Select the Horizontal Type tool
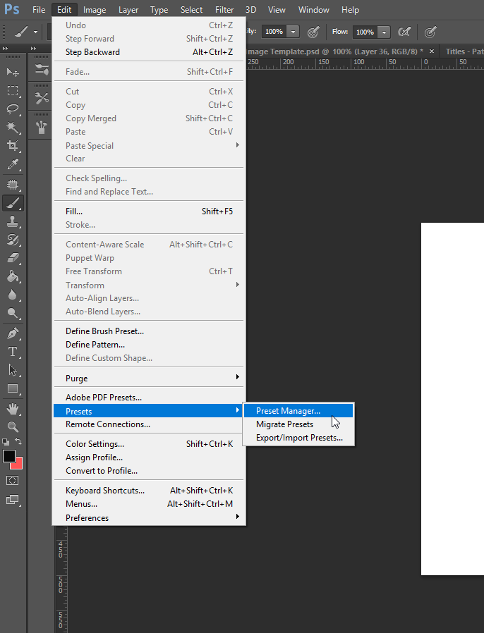 pos(13,351)
